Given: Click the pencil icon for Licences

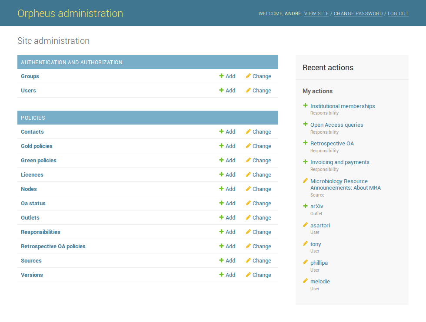Looking at the screenshot, I should pos(248,174).
